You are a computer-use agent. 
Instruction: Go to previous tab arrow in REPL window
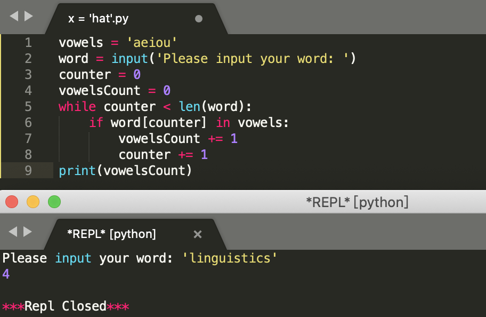point(13,231)
